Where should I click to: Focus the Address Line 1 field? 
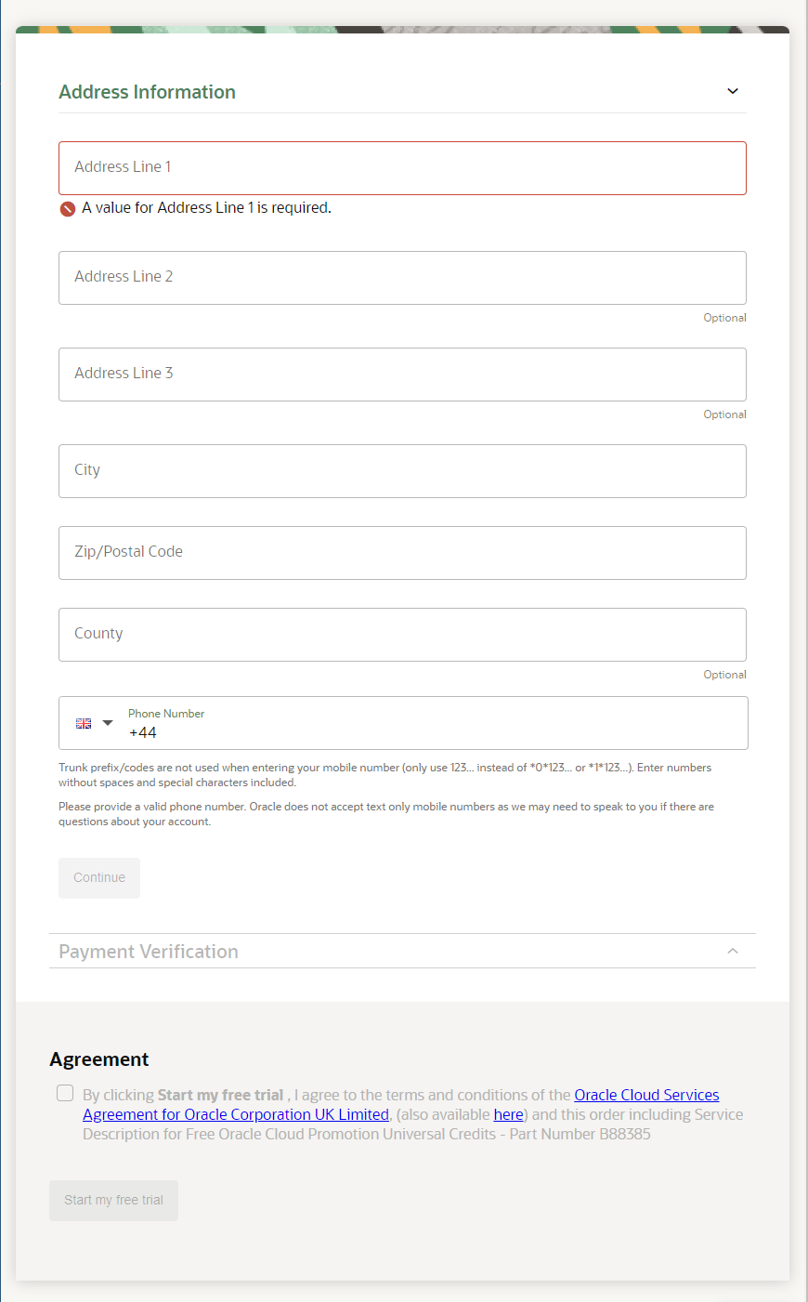pyautogui.click(x=402, y=168)
